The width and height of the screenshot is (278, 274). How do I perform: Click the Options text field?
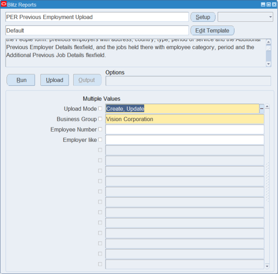pos(188,81)
